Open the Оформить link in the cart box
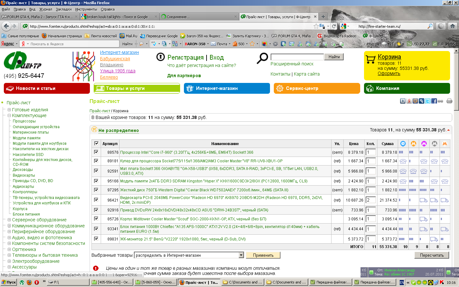The height and width of the screenshot is (287, 459). click(x=389, y=73)
